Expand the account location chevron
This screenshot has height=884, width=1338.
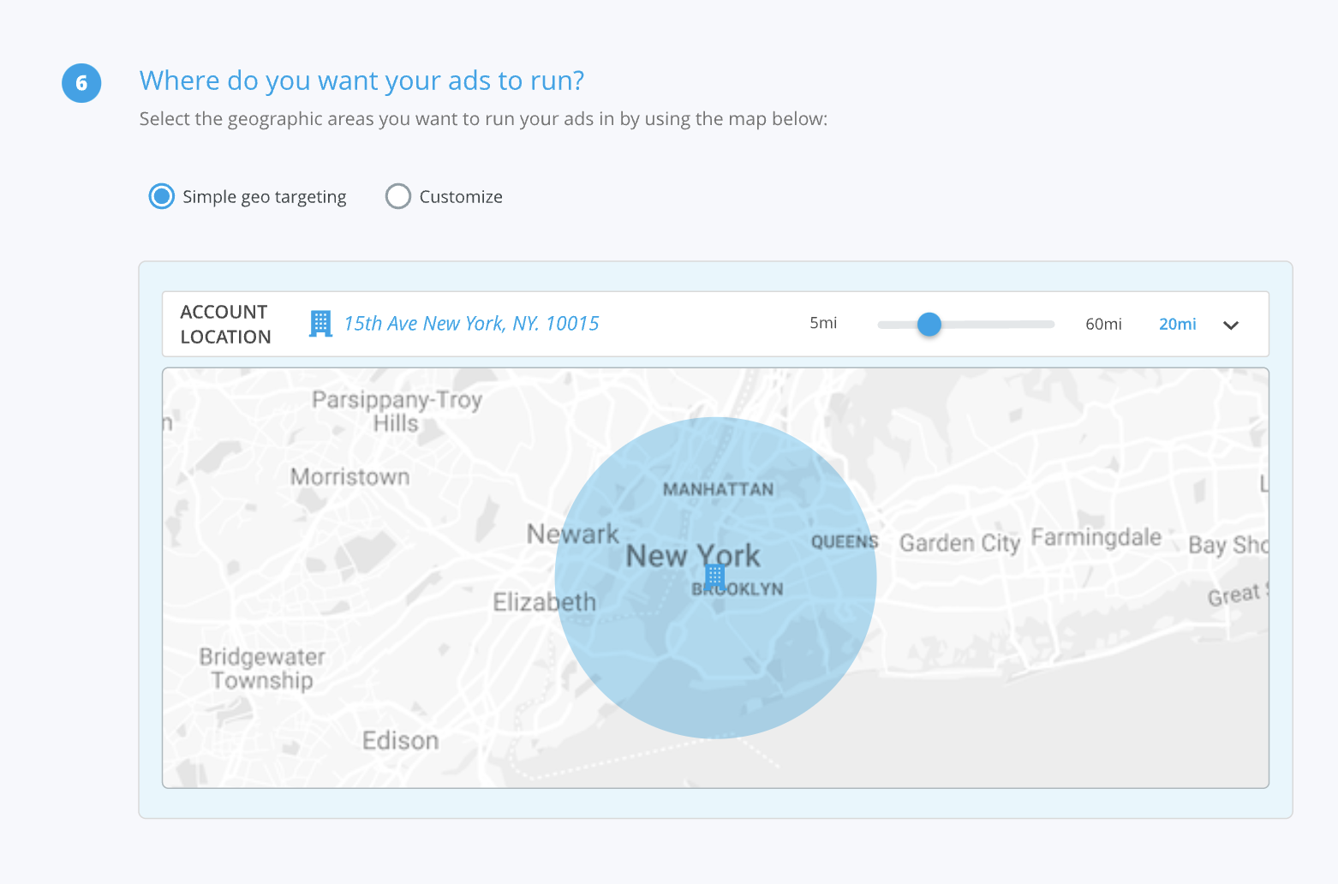(x=1231, y=325)
